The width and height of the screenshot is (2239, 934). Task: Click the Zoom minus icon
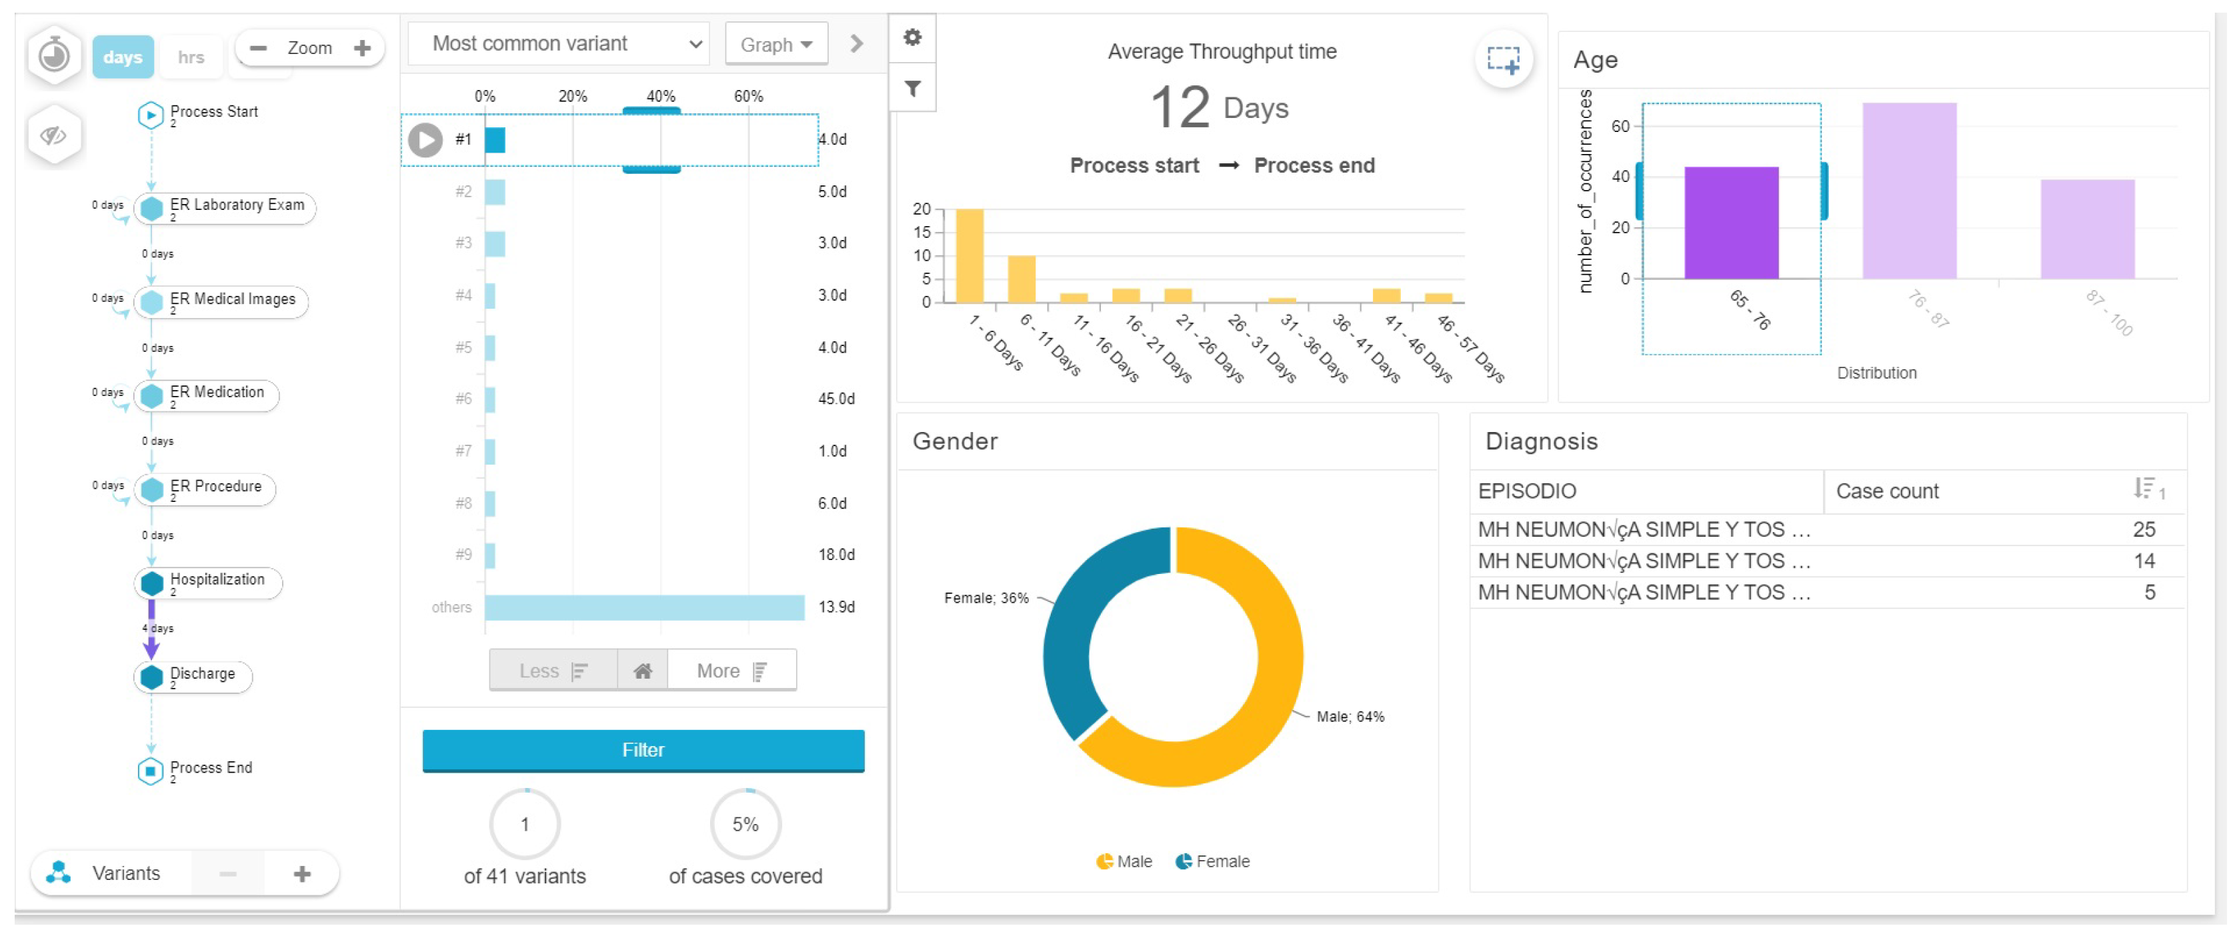tap(258, 48)
